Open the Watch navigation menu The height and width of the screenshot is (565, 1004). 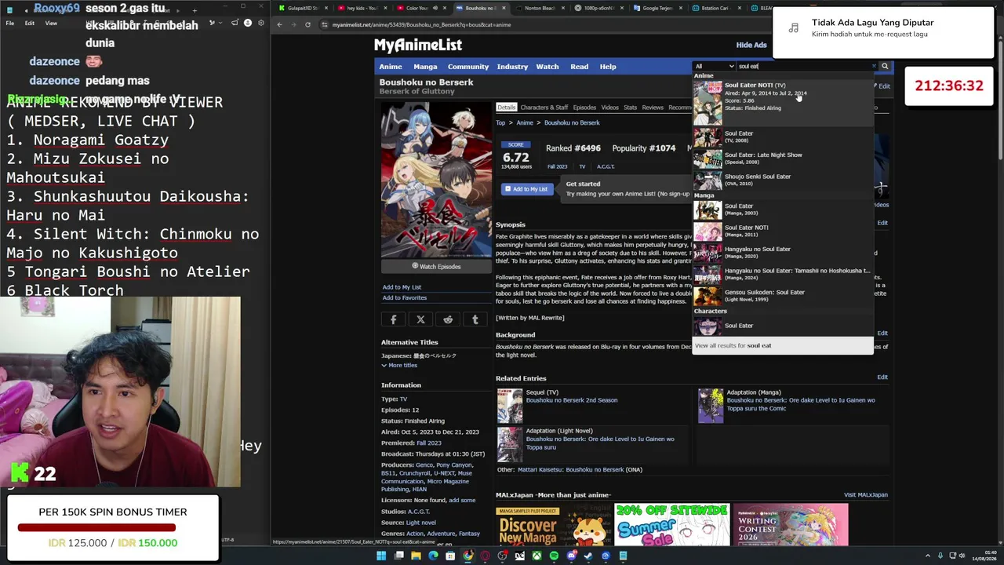(547, 67)
